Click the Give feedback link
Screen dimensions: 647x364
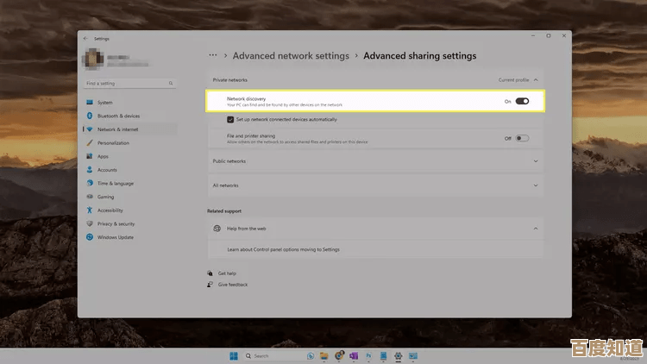232,285
